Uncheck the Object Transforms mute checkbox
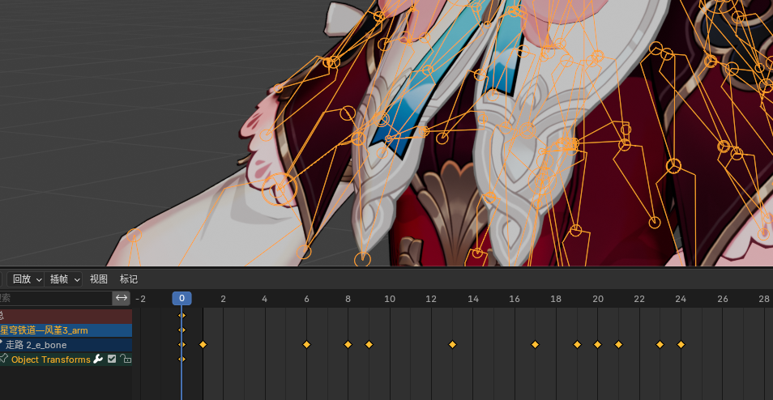 point(112,360)
